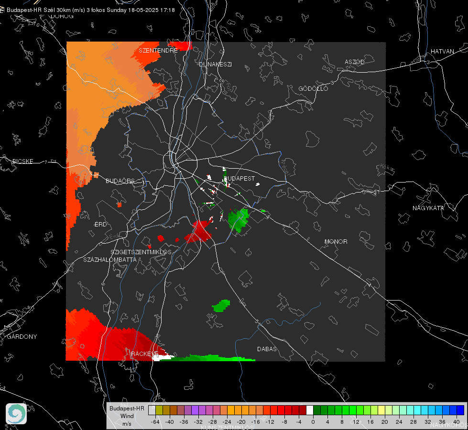Screen dimensions: 468x430
Task: Click the '28' legend value
Action: tap(414, 422)
